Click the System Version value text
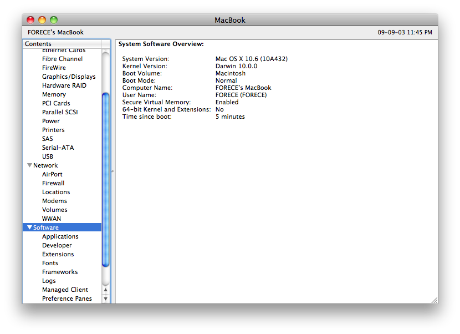The image size is (460, 334). point(252,59)
